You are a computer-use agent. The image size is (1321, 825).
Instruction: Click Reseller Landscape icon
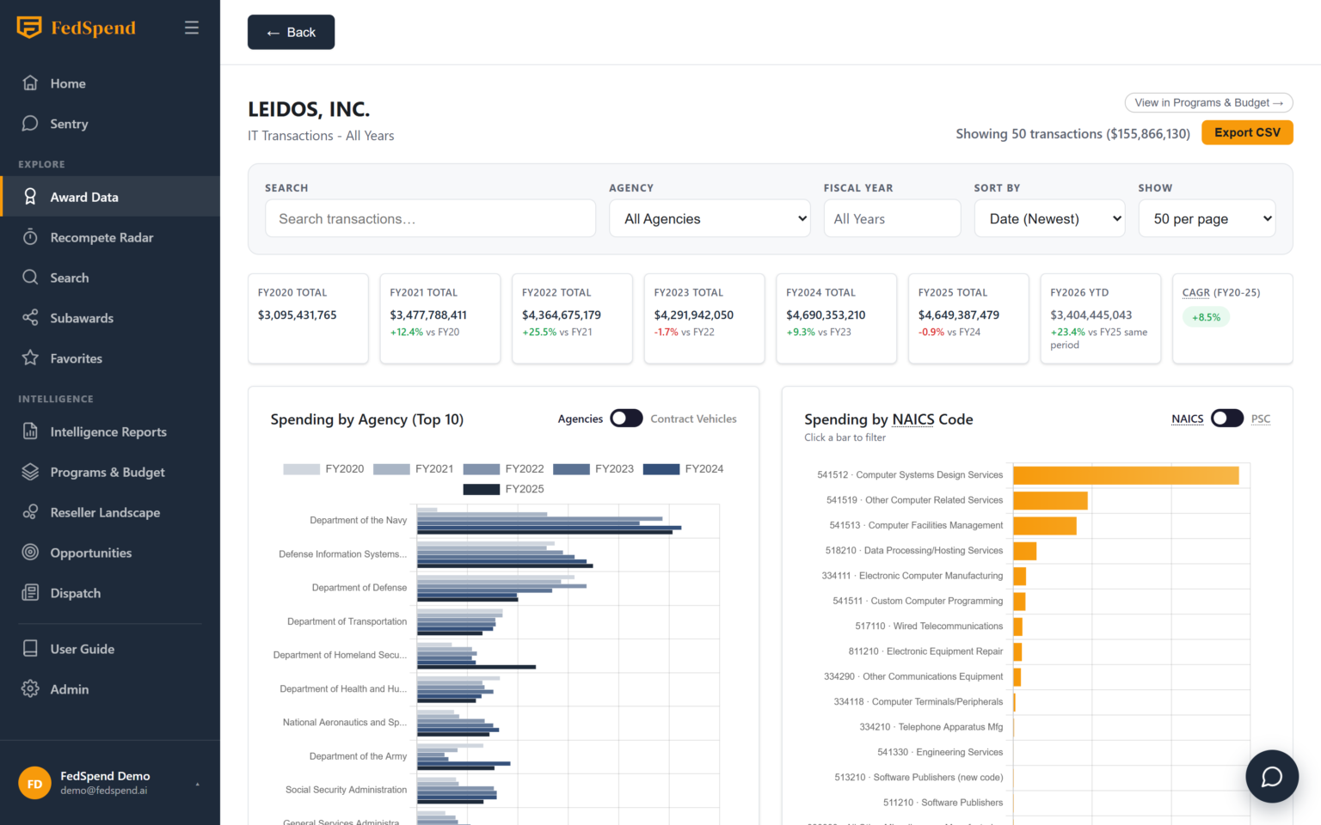click(30, 512)
